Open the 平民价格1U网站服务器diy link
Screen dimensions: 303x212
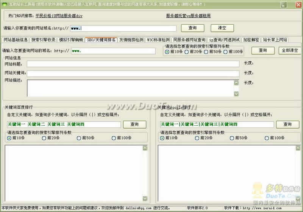point(59,16)
